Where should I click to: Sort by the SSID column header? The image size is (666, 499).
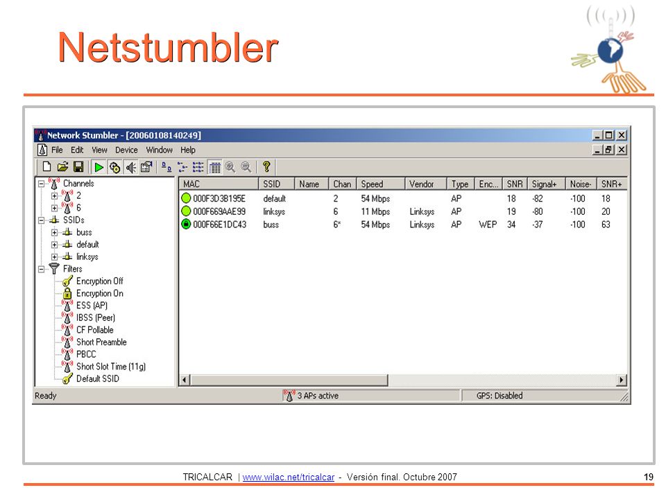pos(276,184)
